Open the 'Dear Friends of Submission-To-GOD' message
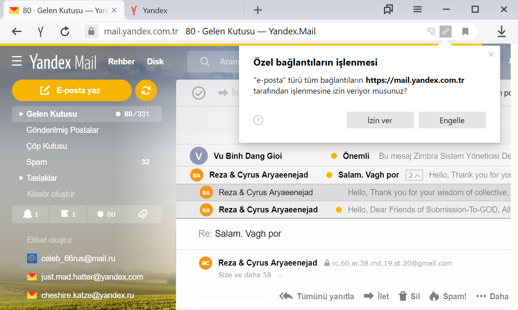Screen dimensions: 518x310 (x=343, y=210)
